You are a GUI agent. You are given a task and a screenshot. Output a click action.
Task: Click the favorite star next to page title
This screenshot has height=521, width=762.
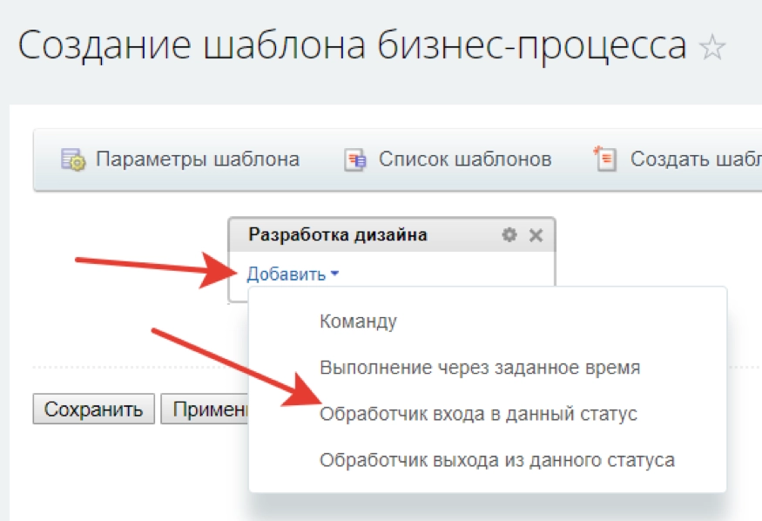click(x=712, y=47)
